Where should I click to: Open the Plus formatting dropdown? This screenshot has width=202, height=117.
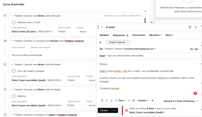point(122,100)
